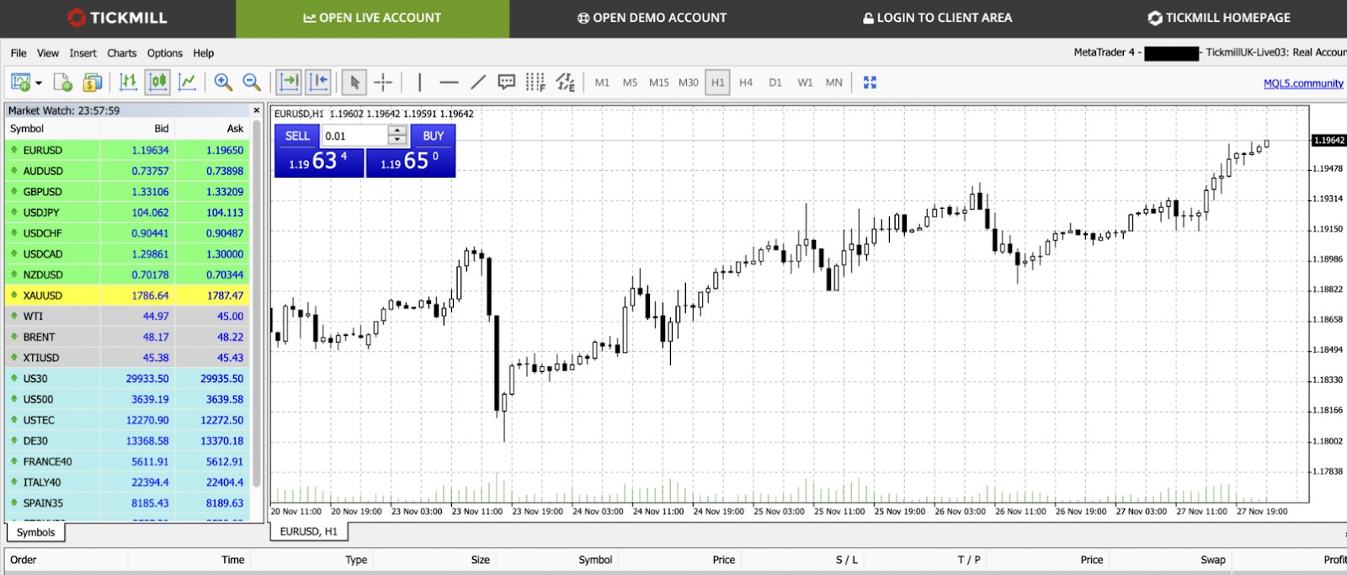
Task: Go to TICKMILL HOMEPAGE
Action: [x=1219, y=18]
